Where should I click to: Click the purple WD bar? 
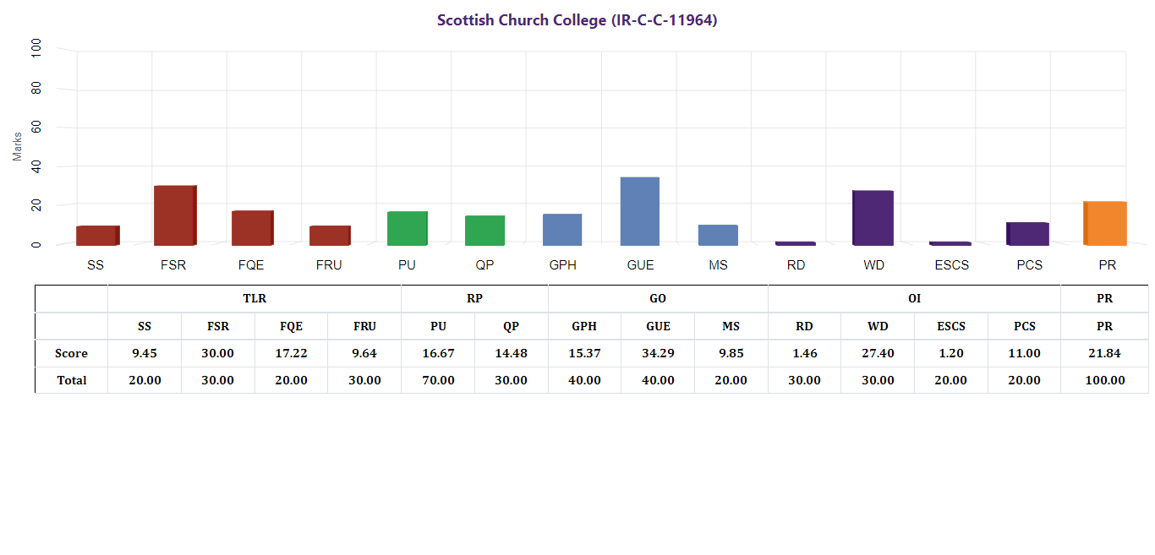[873, 218]
